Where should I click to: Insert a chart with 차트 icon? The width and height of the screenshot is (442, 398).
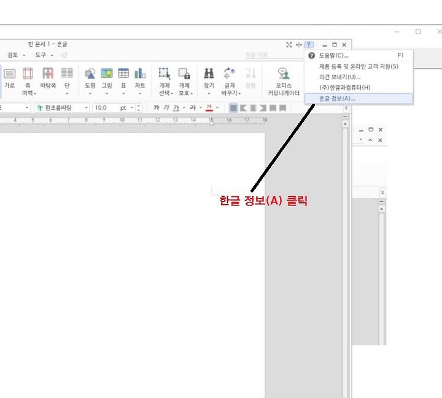pyautogui.click(x=140, y=73)
